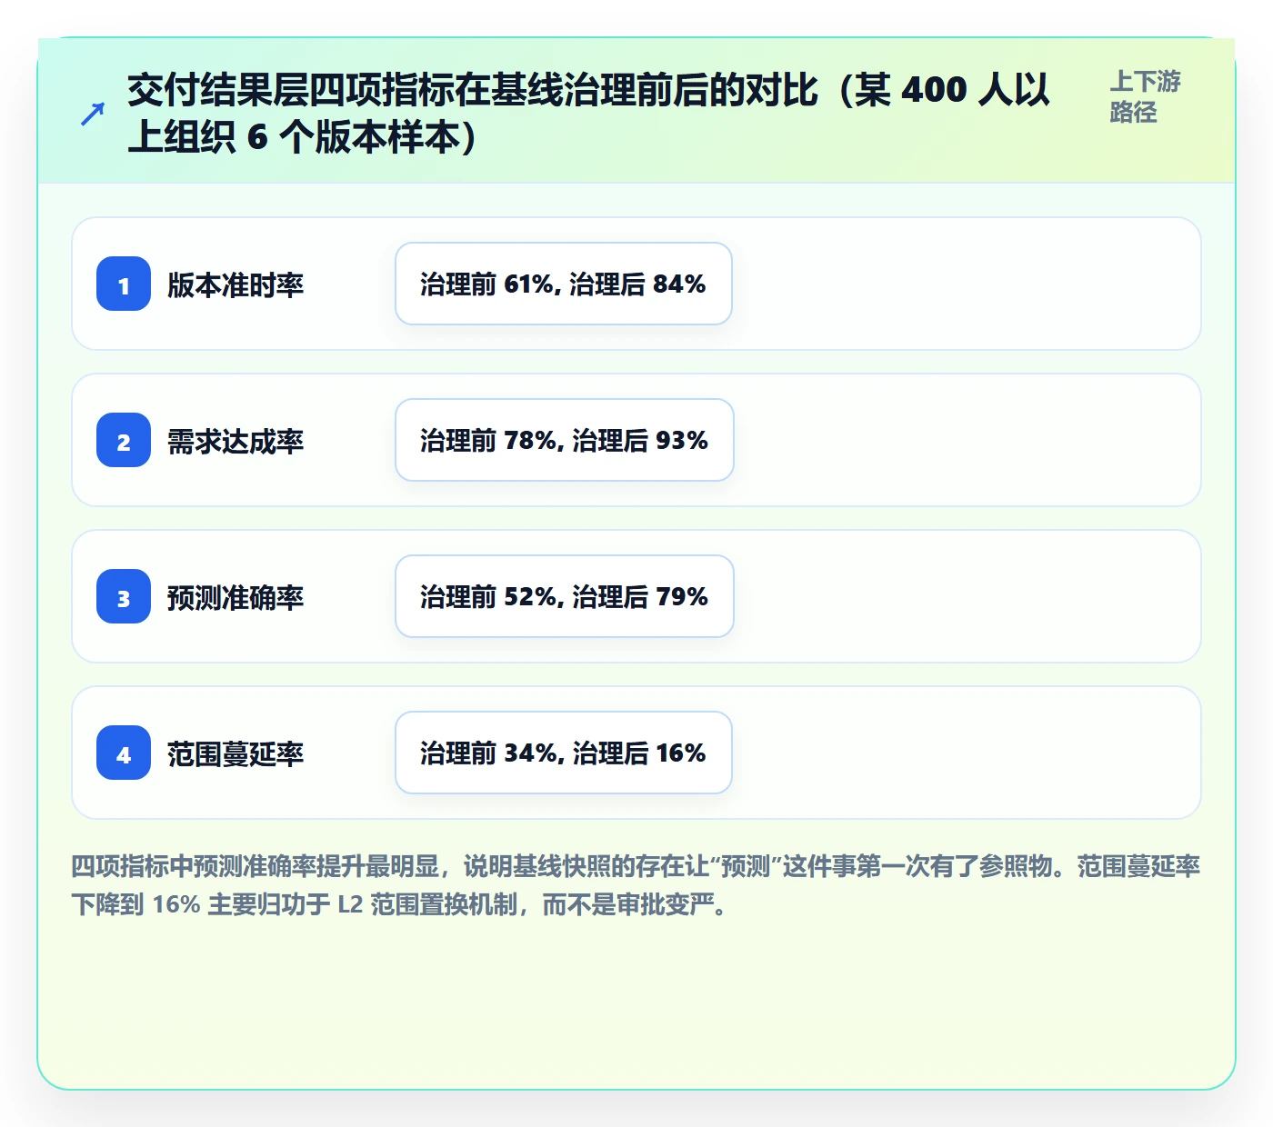Click the number 1 badge for 版本准时率
Image resolution: width=1273 pixels, height=1127 pixels.
click(x=124, y=284)
